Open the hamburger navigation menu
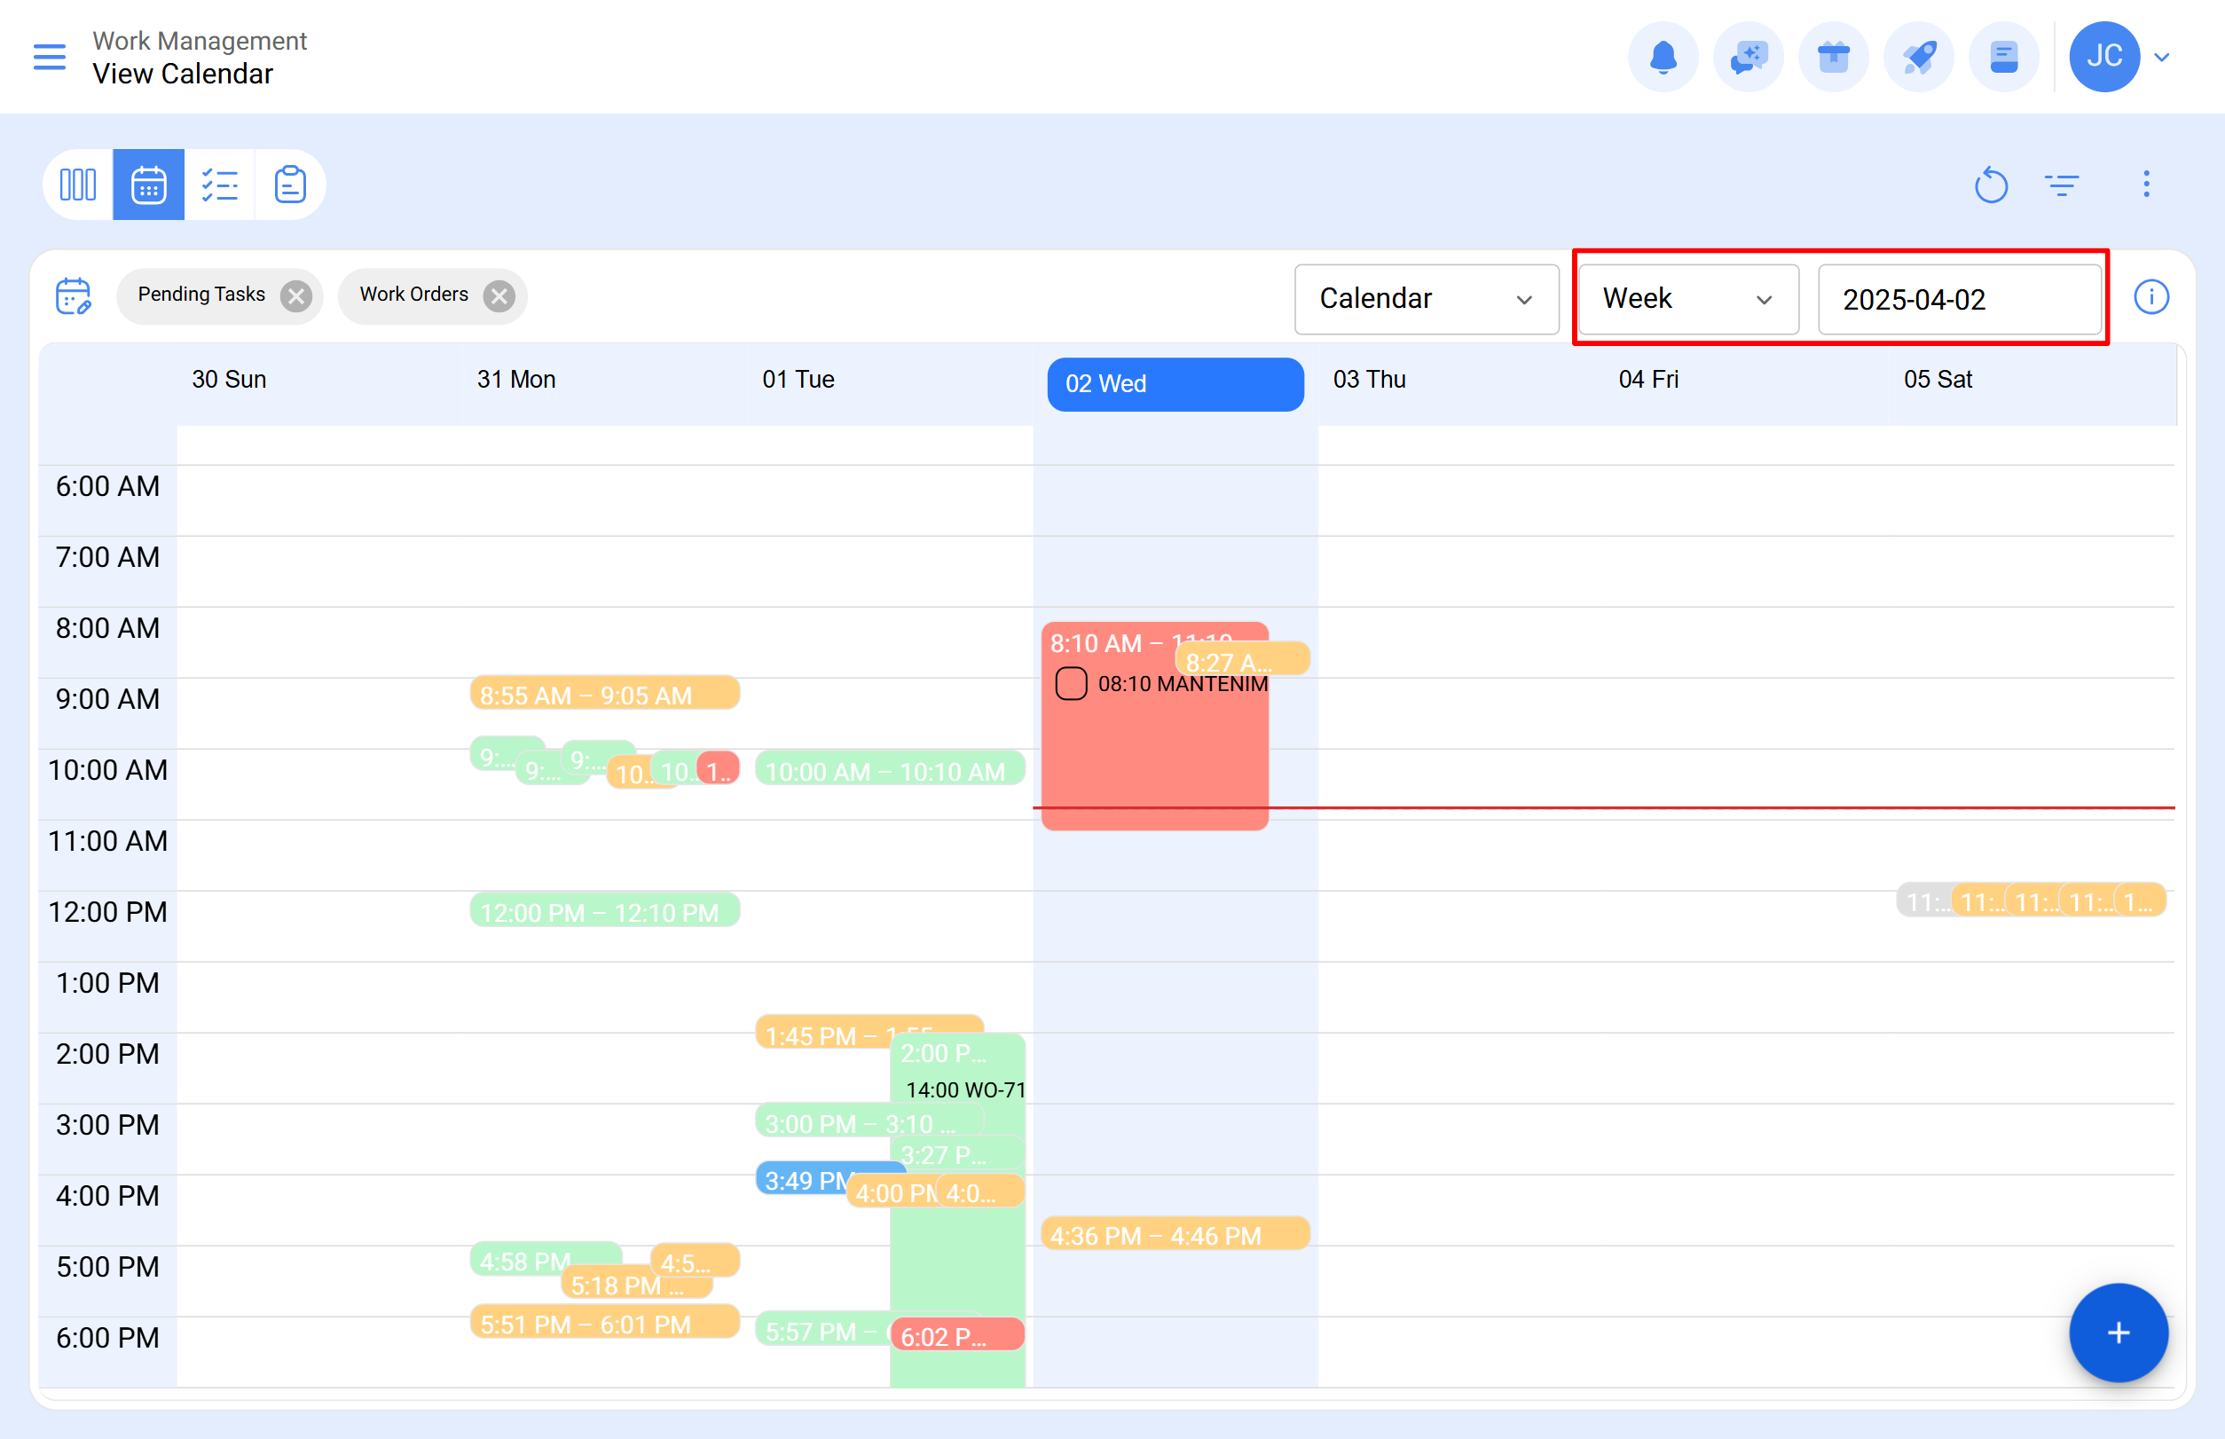 50,57
